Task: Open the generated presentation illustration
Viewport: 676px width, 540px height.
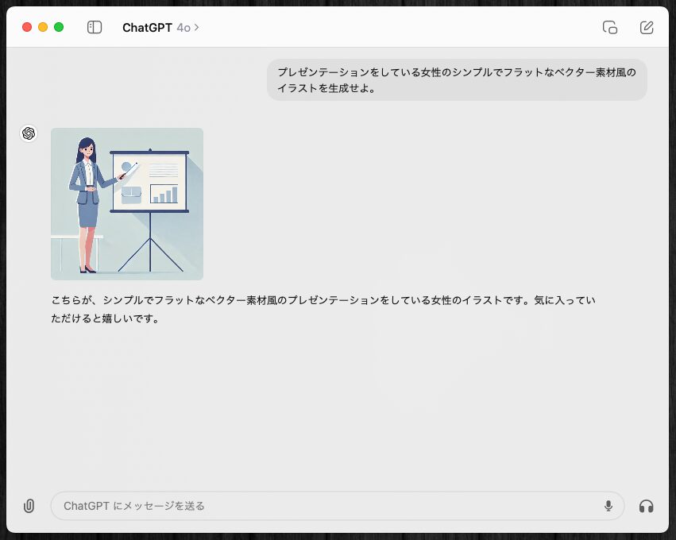Action: pyautogui.click(x=127, y=204)
